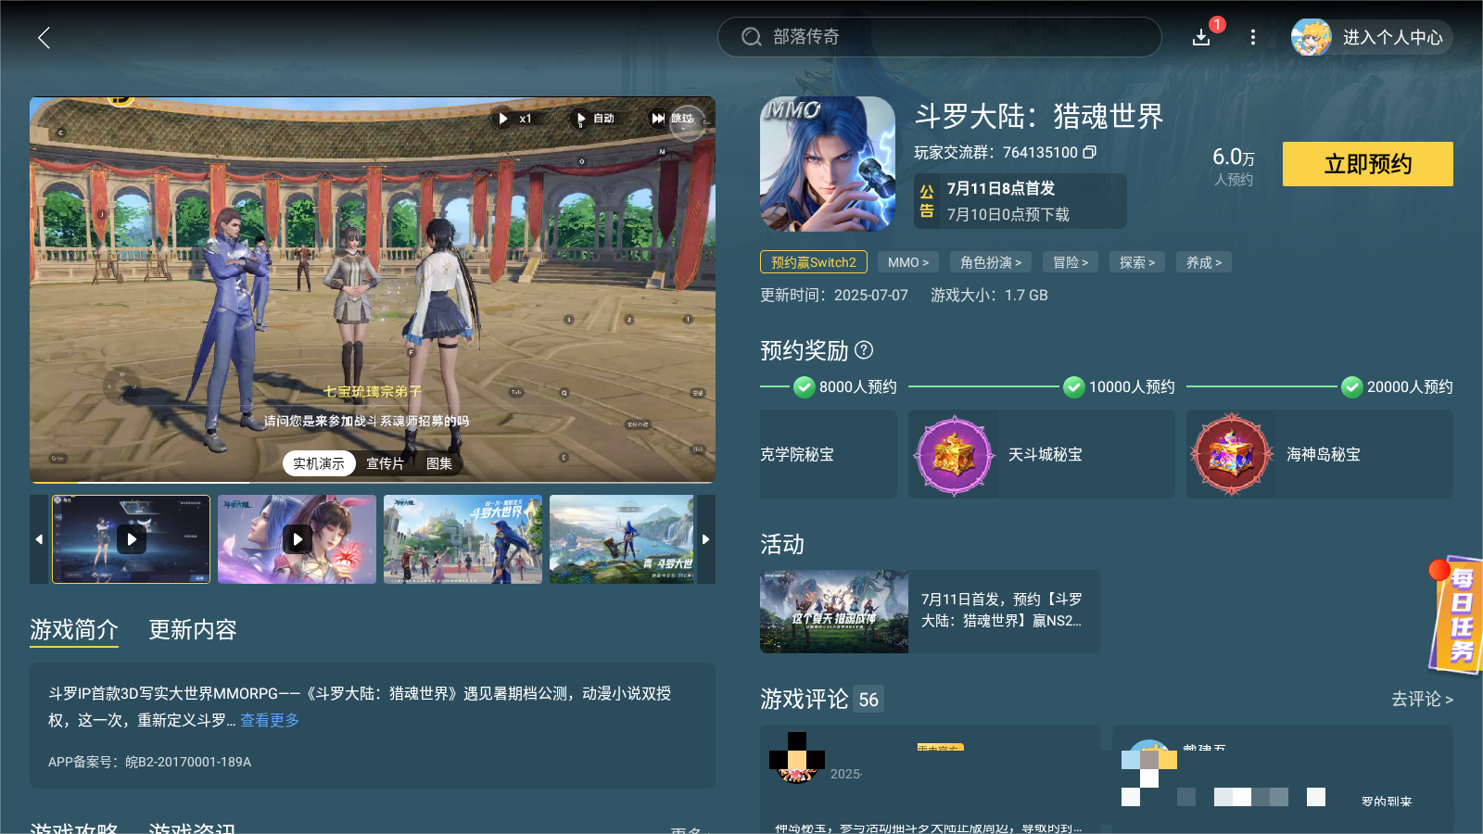Click the x1 playback speed control

[x=514, y=119]
